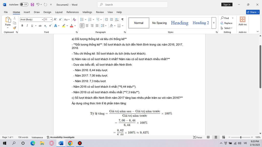Switch to the Review tab
The image size is (262, 147).
click(x=100, y=12)
